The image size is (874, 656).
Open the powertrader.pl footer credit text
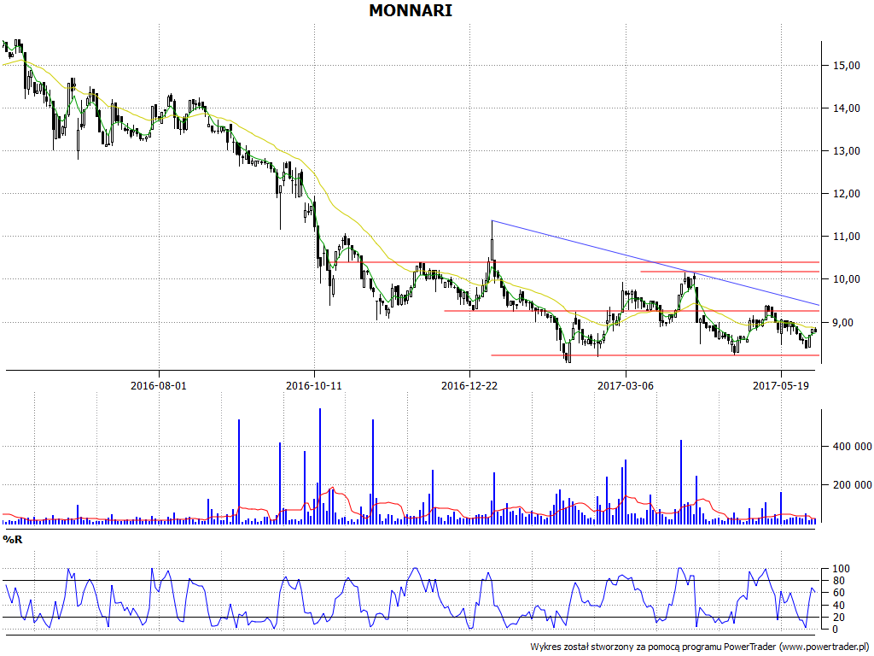pos(701,647)
